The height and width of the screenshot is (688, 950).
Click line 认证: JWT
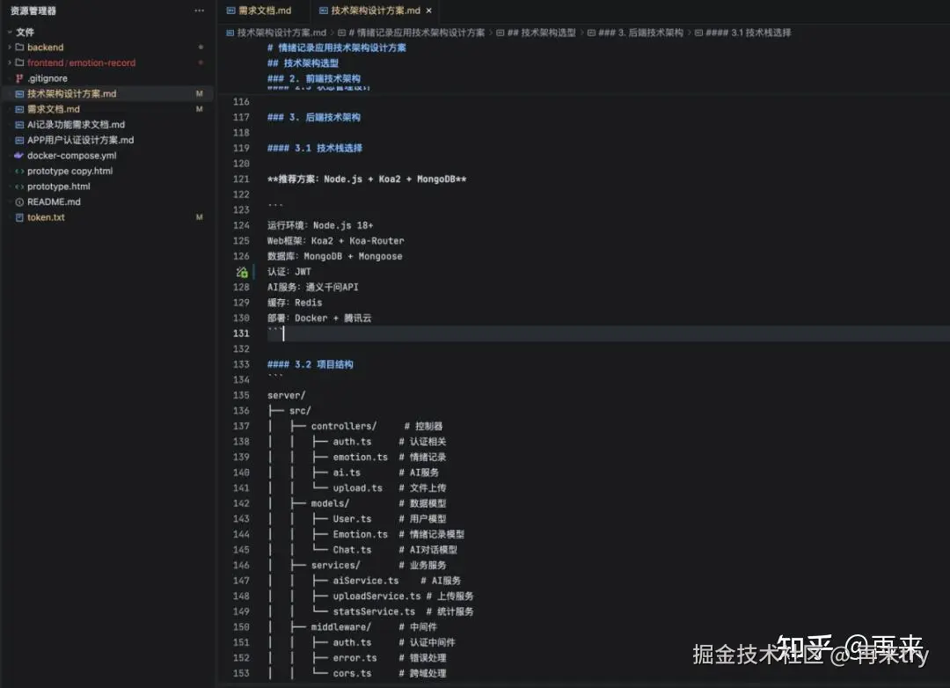click(289, 272)
